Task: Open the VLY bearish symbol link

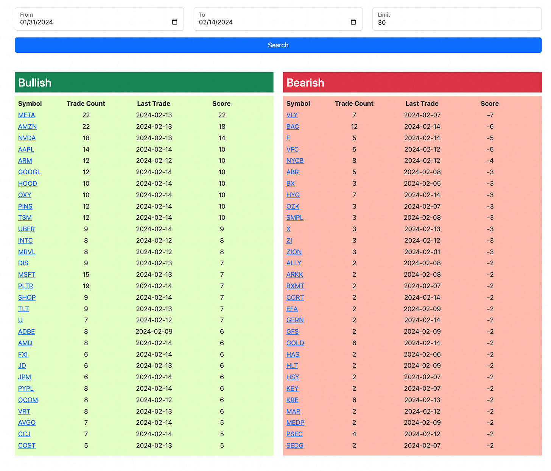Action: pos(292,115)
